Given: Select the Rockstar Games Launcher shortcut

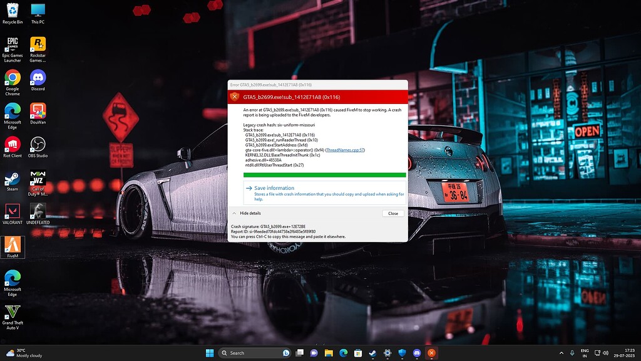Looking at the screenshot, I should tap(38, 50).
